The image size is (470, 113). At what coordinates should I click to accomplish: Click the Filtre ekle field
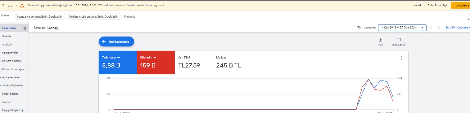[129, 17]
